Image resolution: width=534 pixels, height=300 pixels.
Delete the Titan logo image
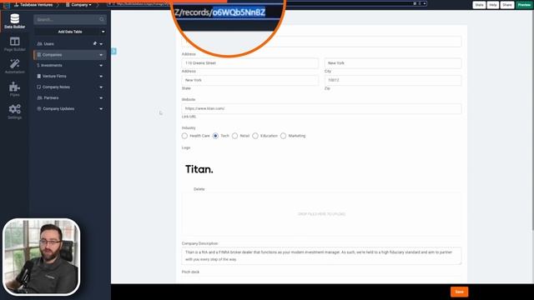tap(199, 189)
